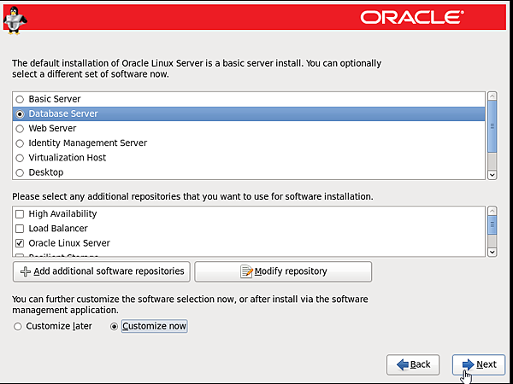513x384 pixels.
Task: Click the Oracle logo in banner
Action: [x=412, y=16]
